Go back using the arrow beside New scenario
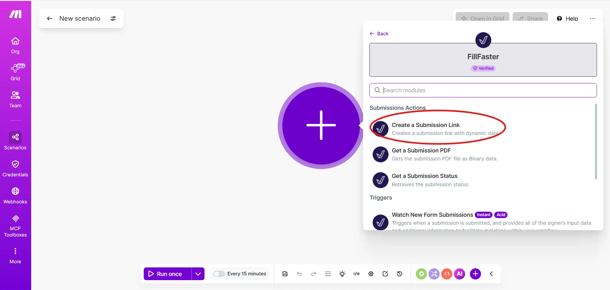This screenshot has width=610, height=290. pyautogui.click(x=50, y=18)
